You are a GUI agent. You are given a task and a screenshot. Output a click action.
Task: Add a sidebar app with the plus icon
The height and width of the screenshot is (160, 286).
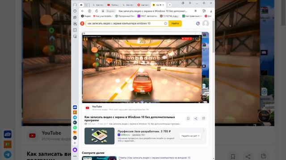(75, 143)
